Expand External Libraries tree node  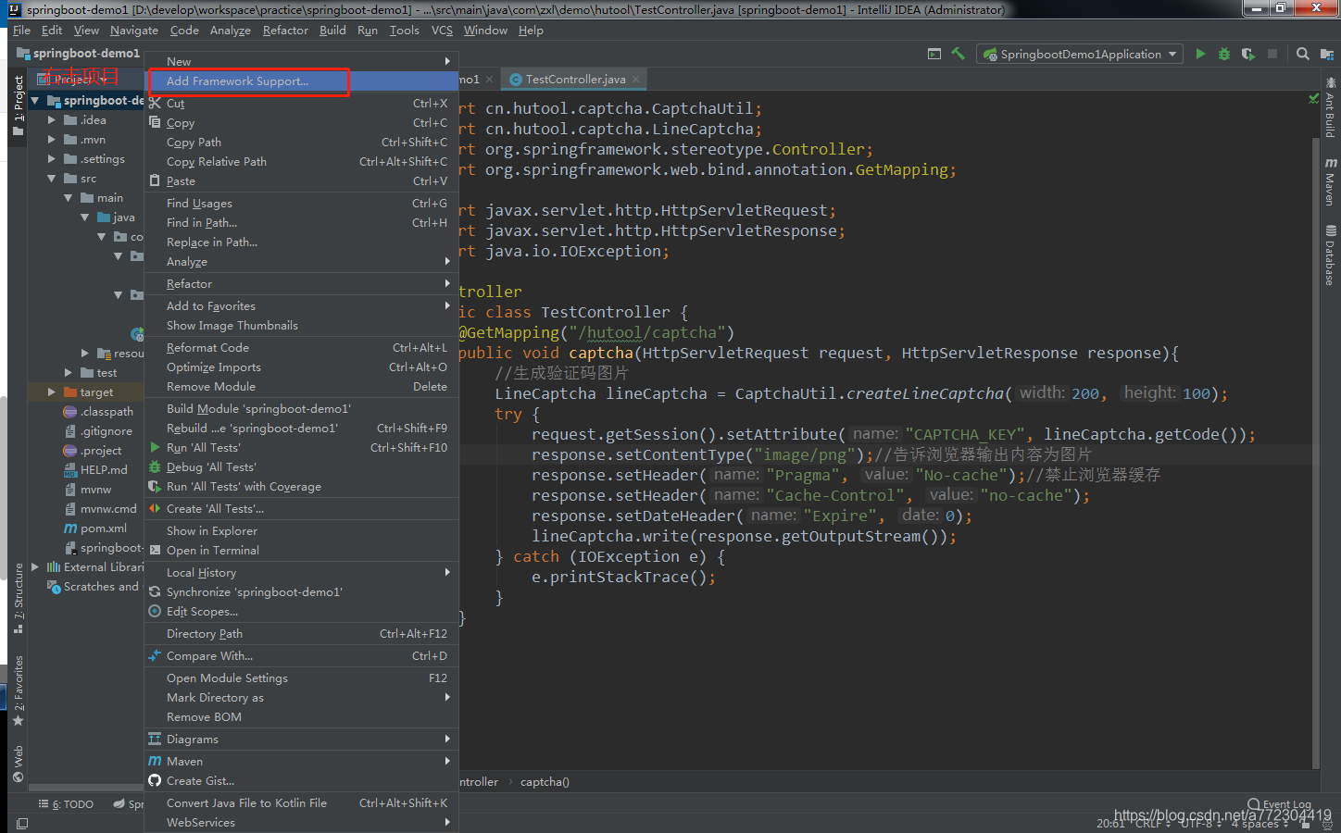35,567
